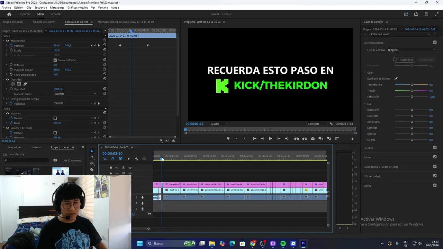Toggle the Creativo section checkbox
This screenshot has width=443, height=249.
tap(435, 148)
